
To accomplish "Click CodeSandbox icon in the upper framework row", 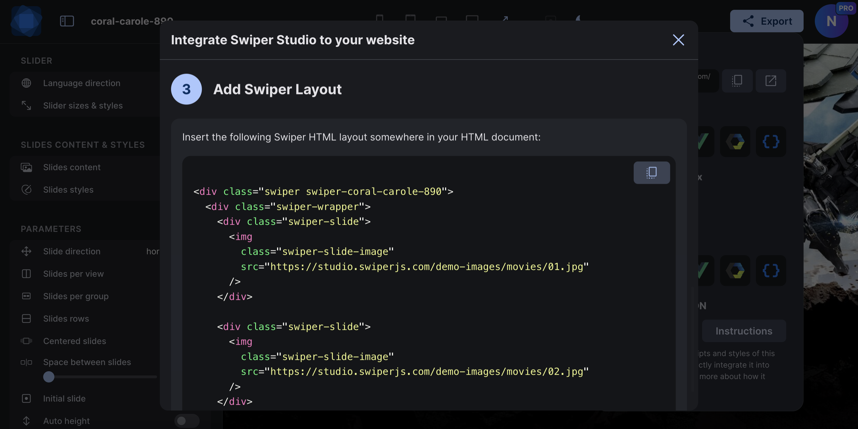I will point(735,142).
